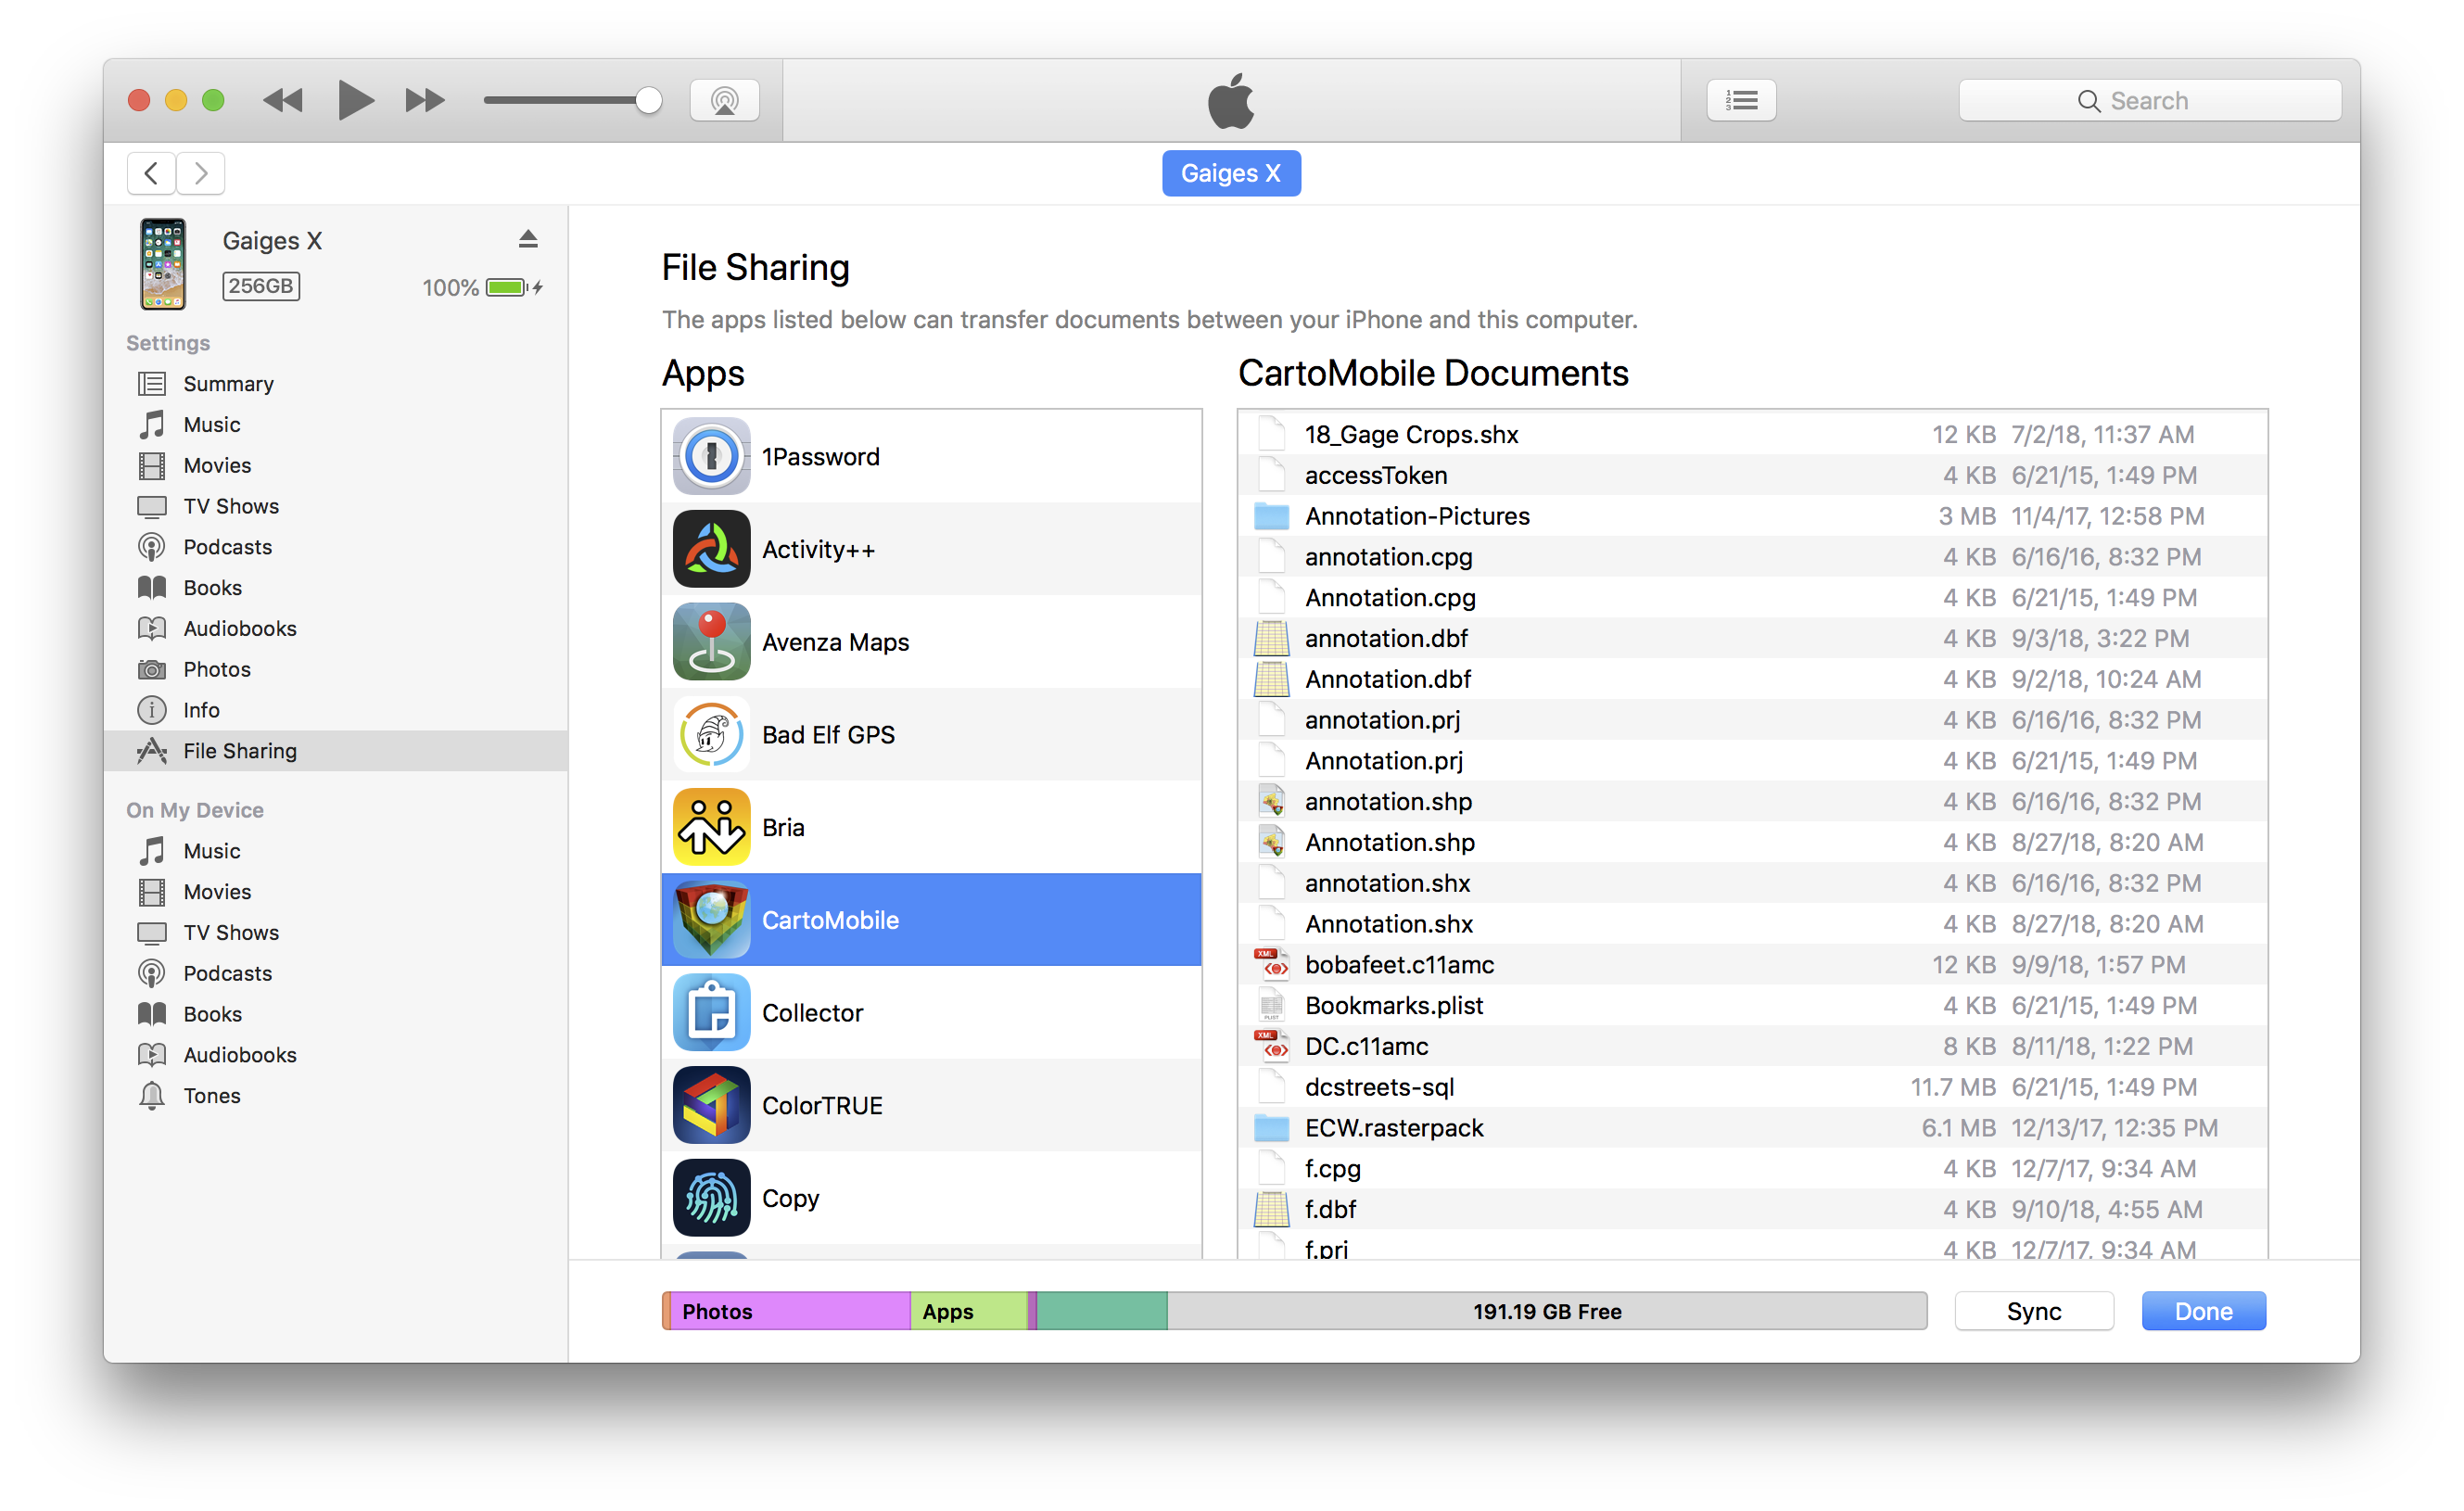Click the Photos section in Settings sidebar
The height and width of the screenshot is (1511, 2464).
tap(218, 669)
